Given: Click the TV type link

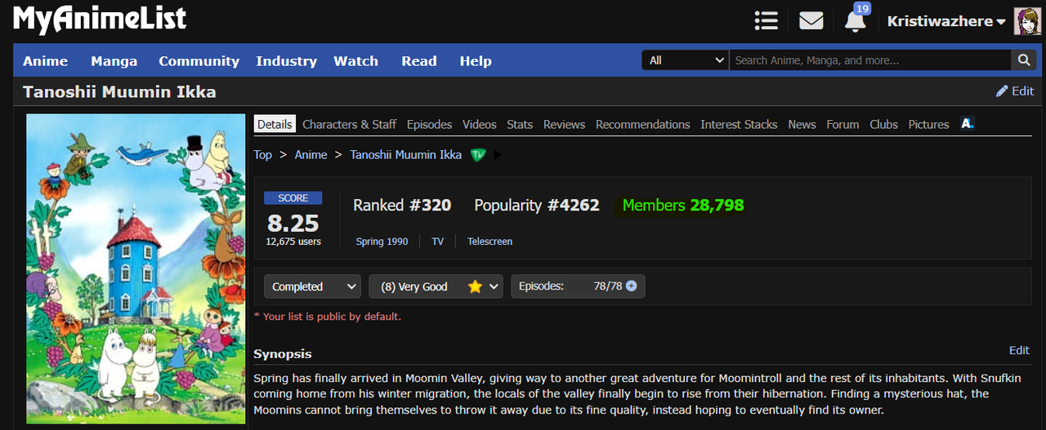Looking at the screenshot, I should [437, 241].
